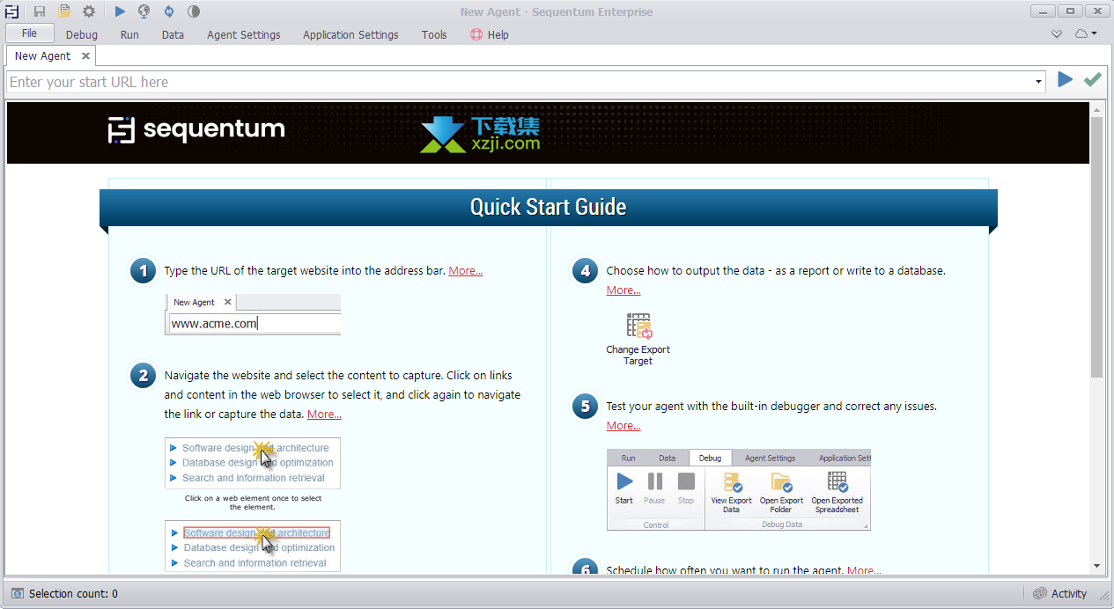This screenshot has width=1114, height=609.
Task: Click the scrollbar down arrow
Action: (1096, 566)
